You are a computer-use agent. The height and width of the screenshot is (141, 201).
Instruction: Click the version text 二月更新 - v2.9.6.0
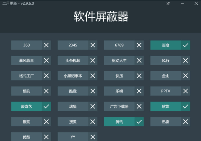[18, 3]
